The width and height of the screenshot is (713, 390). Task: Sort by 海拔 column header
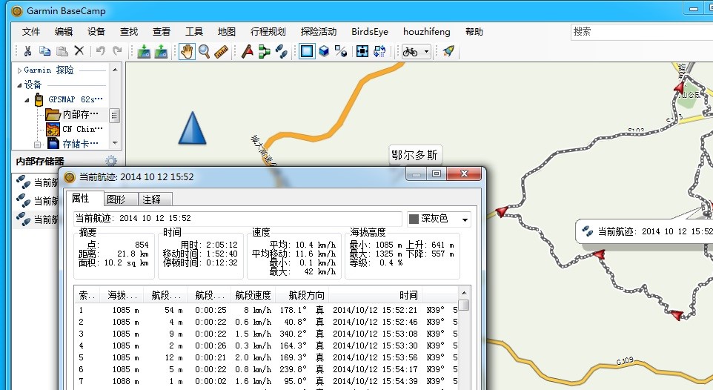[x=122, y=295]
